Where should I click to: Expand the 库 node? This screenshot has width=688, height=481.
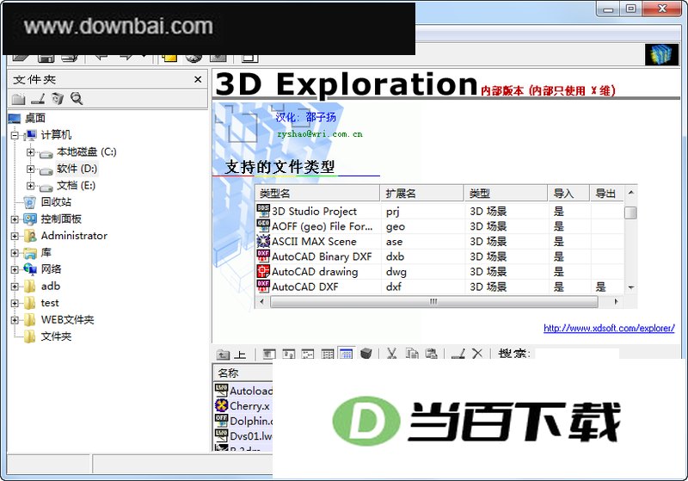15,253
